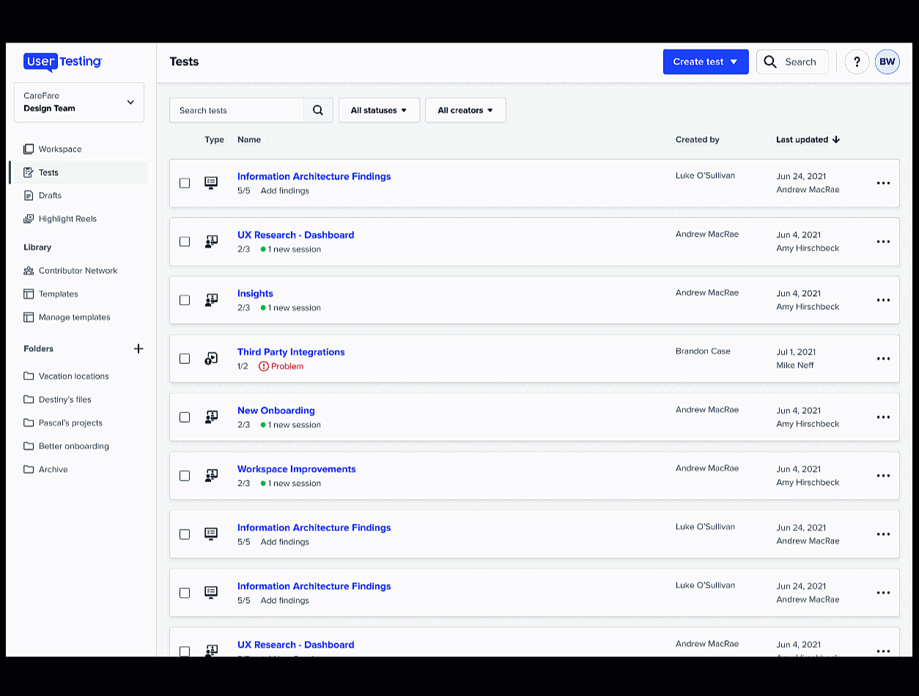Click the red Problem warning icon
Screen dimensions: 919x696
click(264, 366)
